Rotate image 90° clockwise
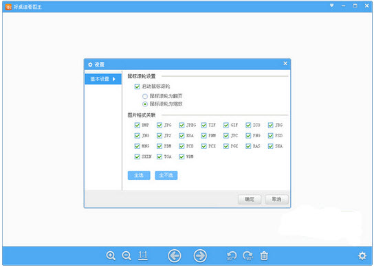The image size is (374, 267). pos(247,256)
